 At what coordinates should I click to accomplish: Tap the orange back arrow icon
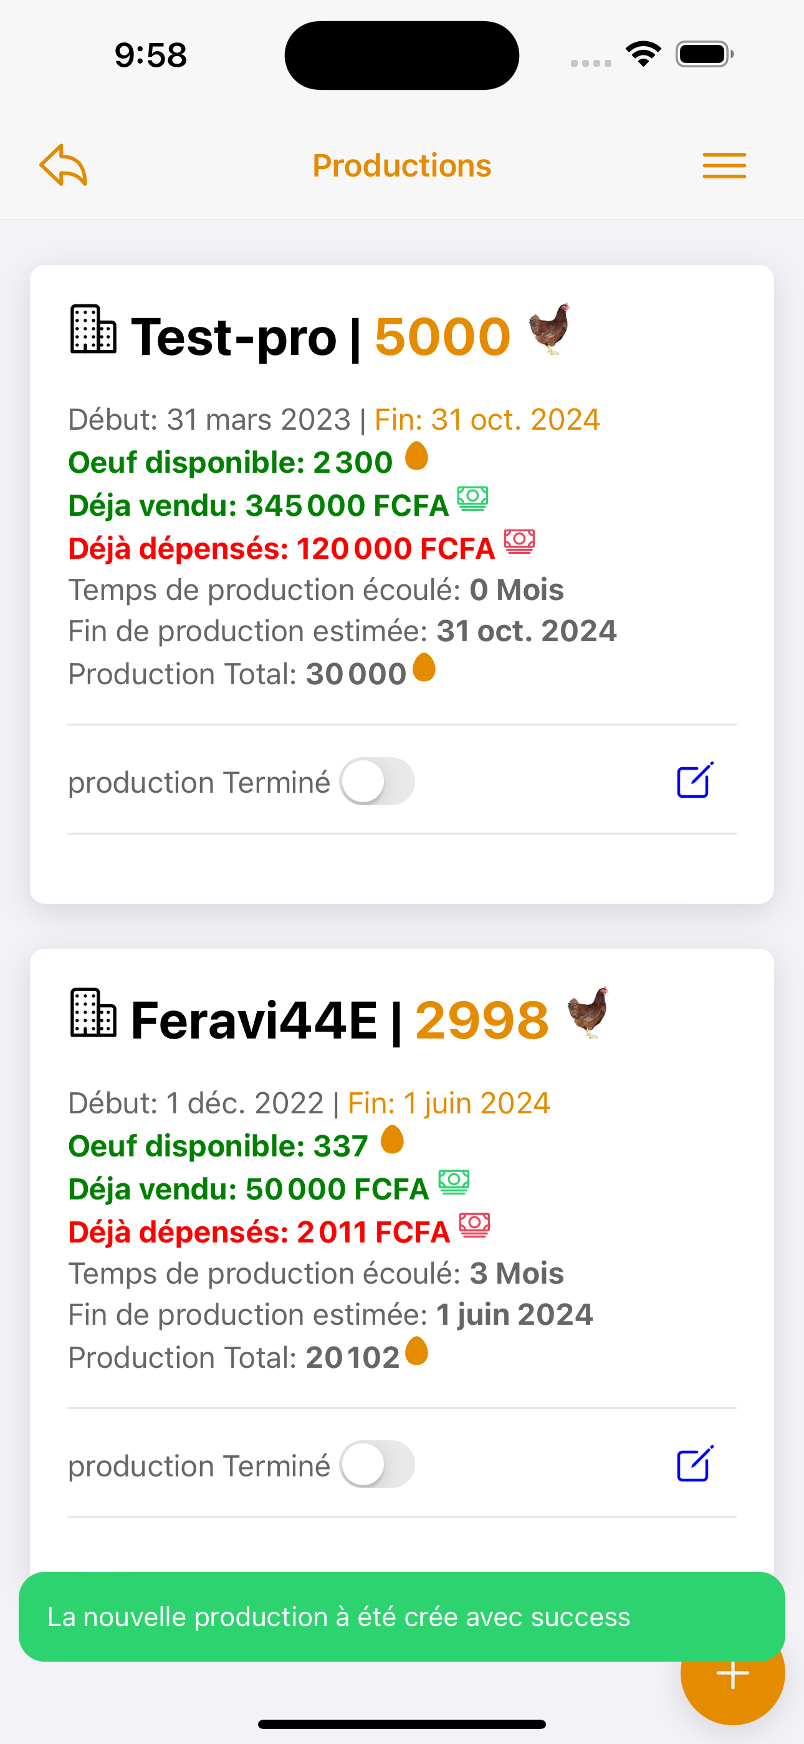[x=63, y=165]
